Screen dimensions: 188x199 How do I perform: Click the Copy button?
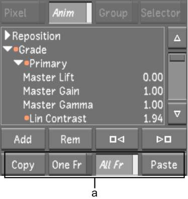pos(23,165)
